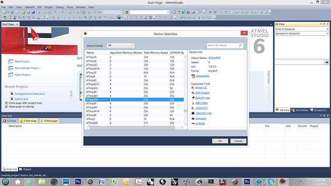Viewport: 331px width, 186px height.
Task: Confirm device with the OK button
Action: point(220,141)
